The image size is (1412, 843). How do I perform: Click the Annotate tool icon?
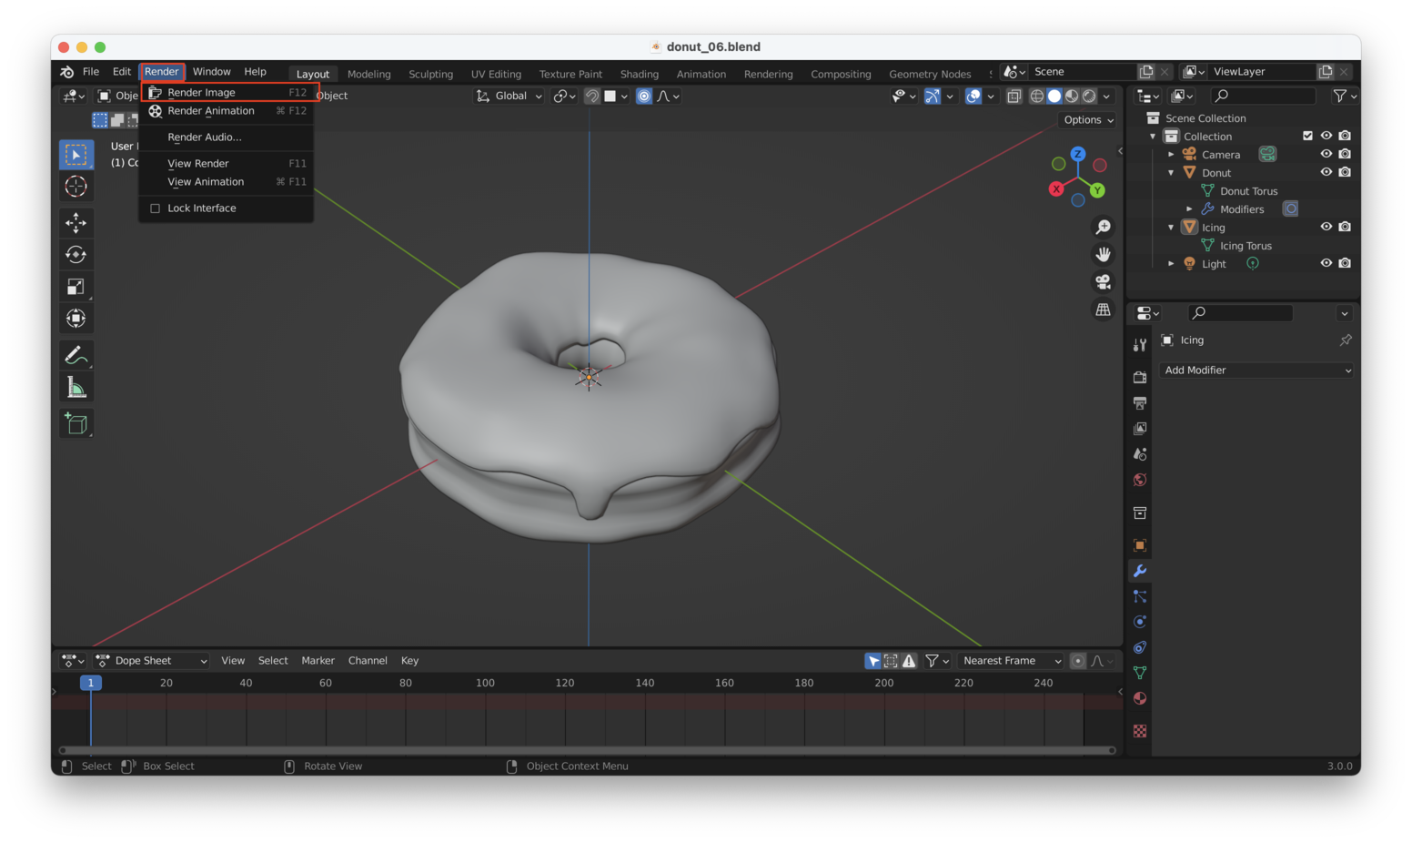tap(76, 354)
